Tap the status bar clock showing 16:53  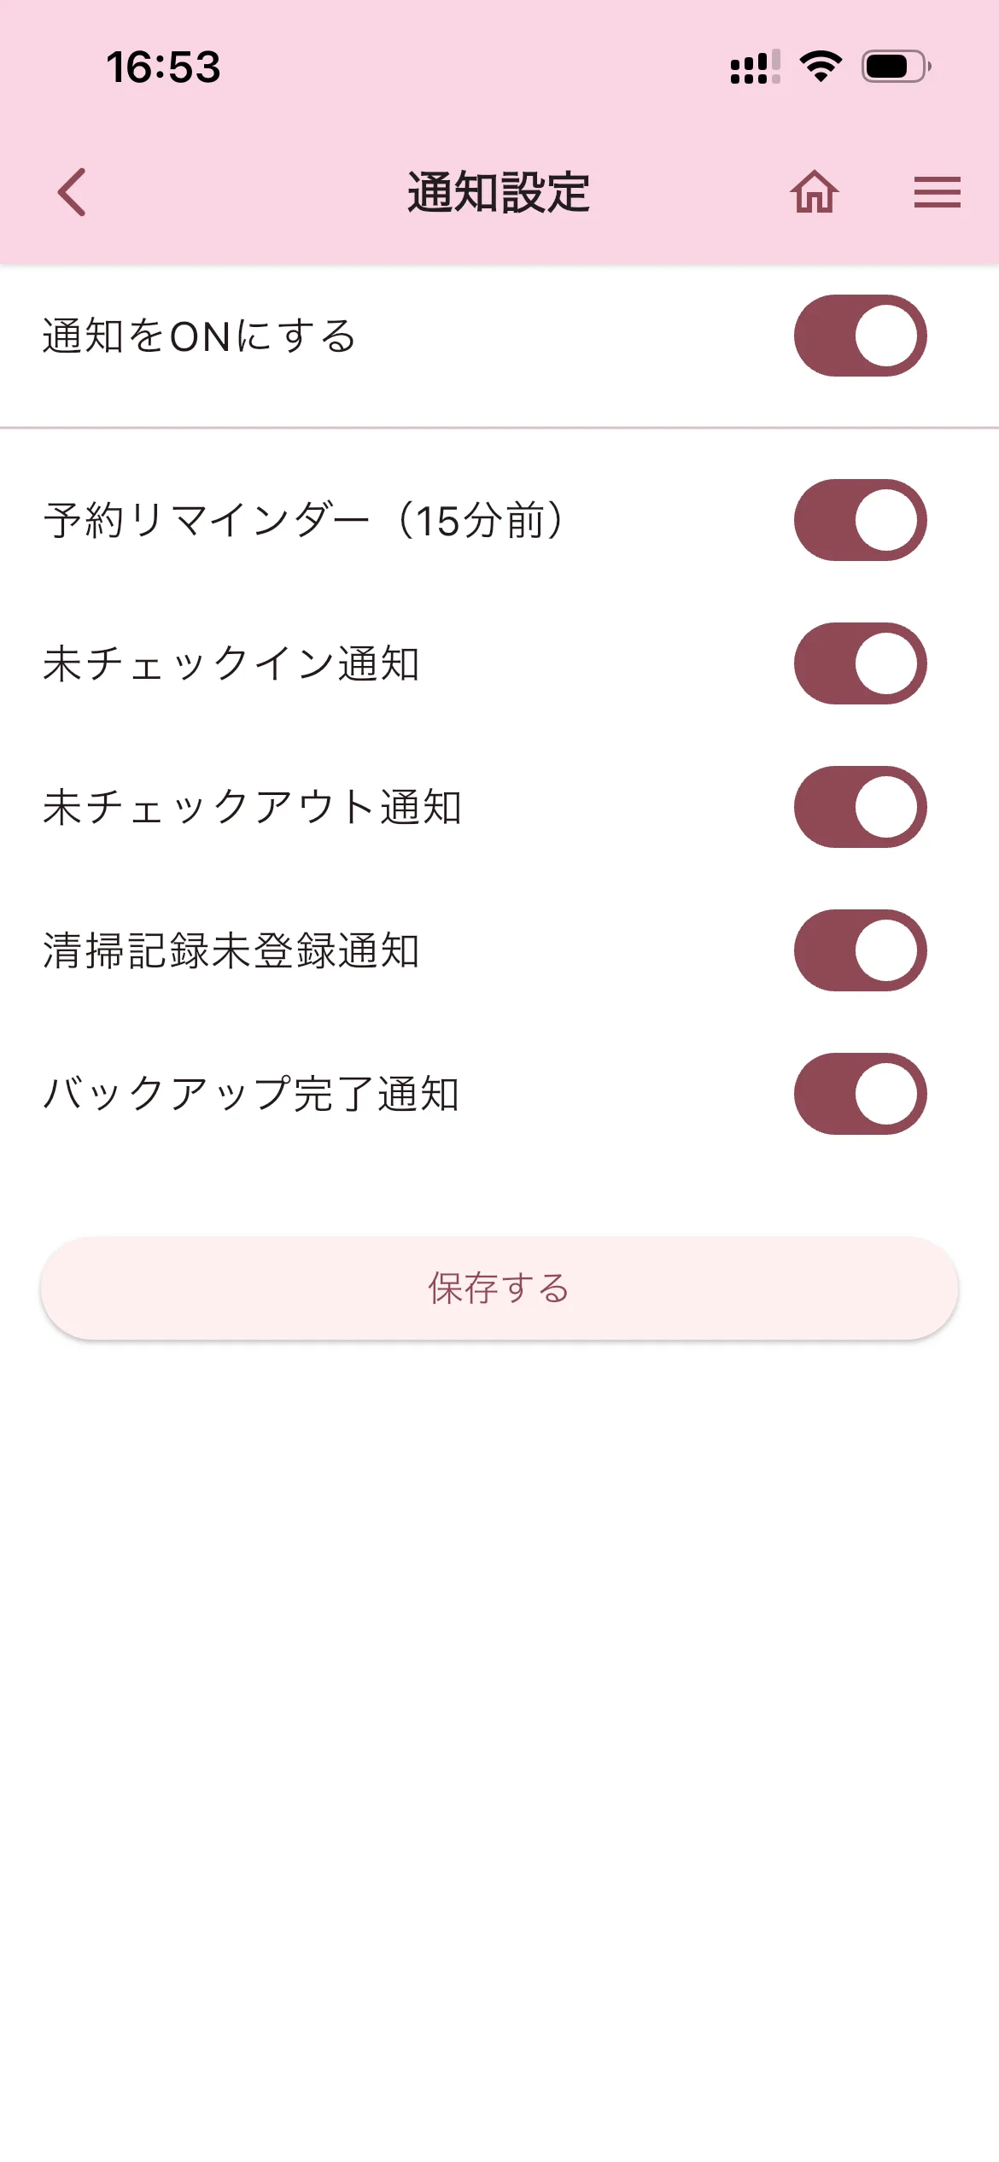[163, 67]
